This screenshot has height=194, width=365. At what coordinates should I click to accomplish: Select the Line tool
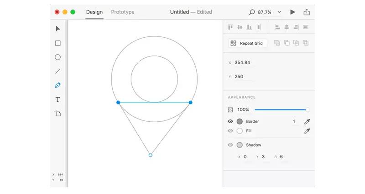pyautogui.click(x=58, y=71)
